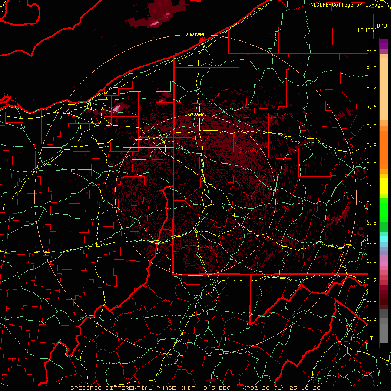Image resolution: width=391 pixels, height=391 pixels.
Task: Click the [PHAS] units label
Action: click(367, 30)
